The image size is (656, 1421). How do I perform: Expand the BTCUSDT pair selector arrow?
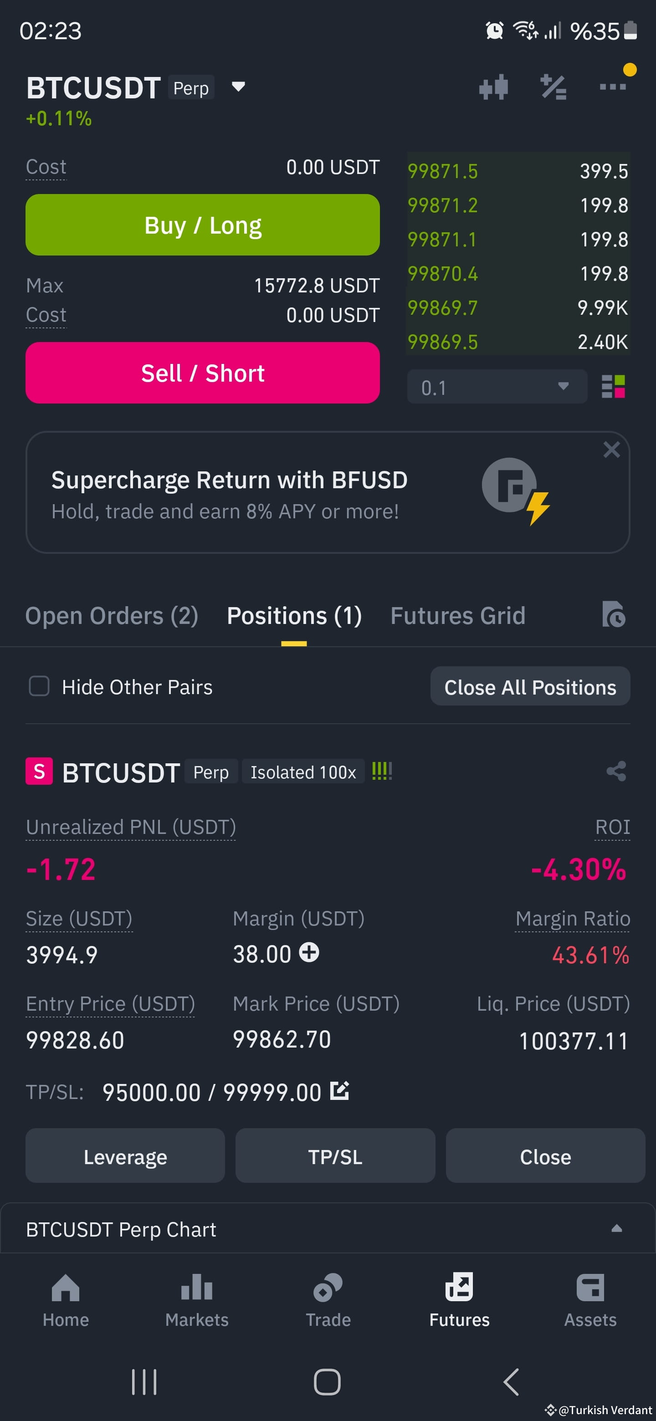[x=238, y=87]
